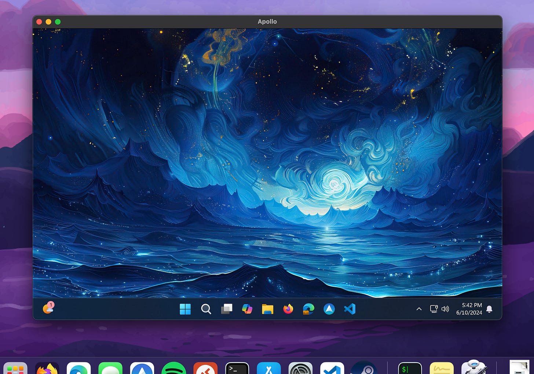
Task: Open the document stack at the Dock's end
Action: pos(519,367)
